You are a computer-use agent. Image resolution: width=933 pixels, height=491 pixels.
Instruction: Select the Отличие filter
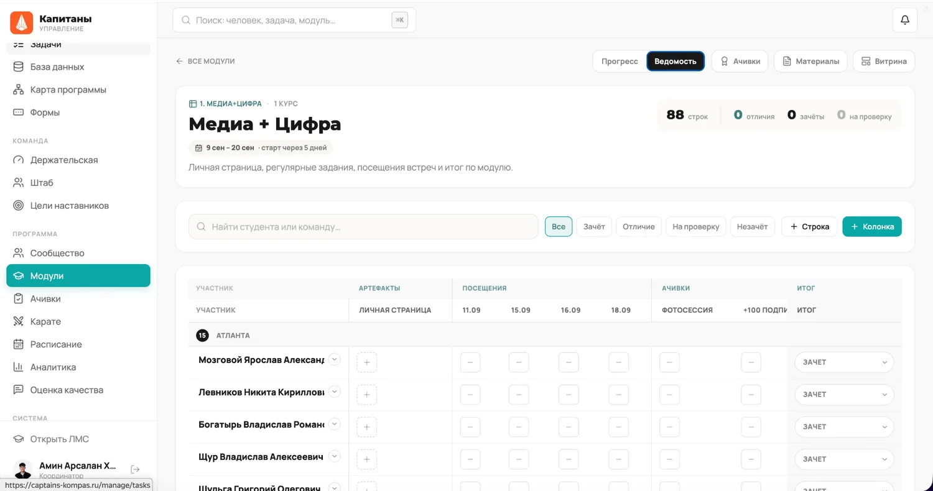(x=639, y=226)
